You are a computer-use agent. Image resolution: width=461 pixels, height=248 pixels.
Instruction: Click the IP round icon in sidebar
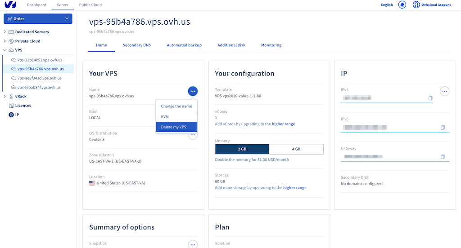coord(11,115)
